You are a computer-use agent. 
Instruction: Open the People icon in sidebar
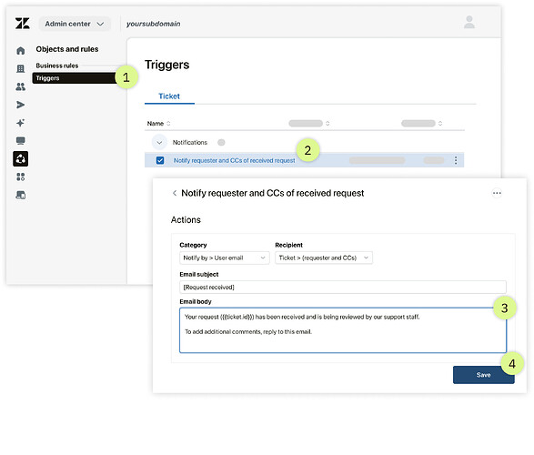[20, 86]
